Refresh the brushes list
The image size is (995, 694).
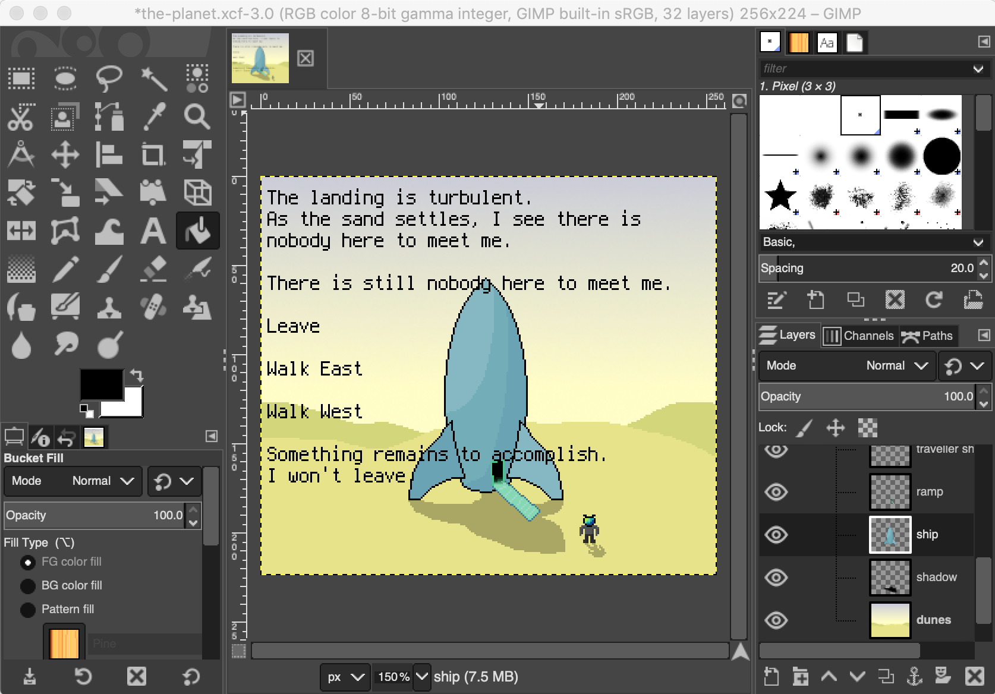click(x=934, y=299)
